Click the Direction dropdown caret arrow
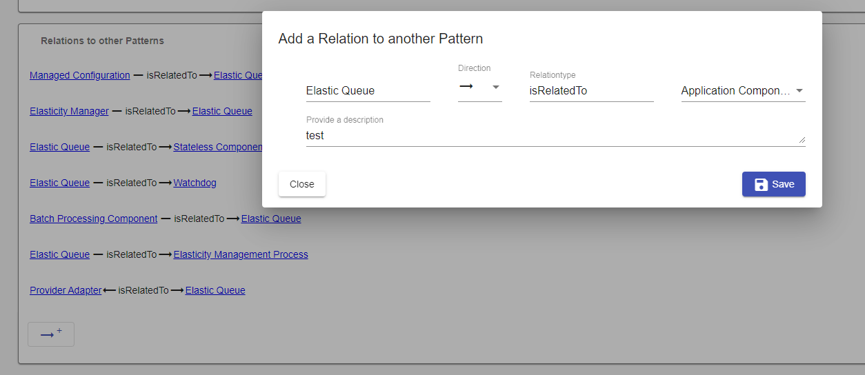Viewport: 865px width, 375px height. 495,88
